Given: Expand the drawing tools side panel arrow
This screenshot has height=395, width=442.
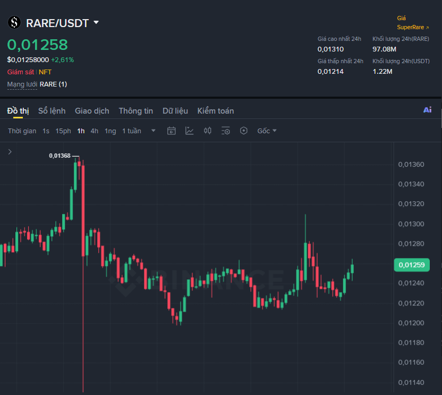Looking at the screenshot, I should coord(10,152).
